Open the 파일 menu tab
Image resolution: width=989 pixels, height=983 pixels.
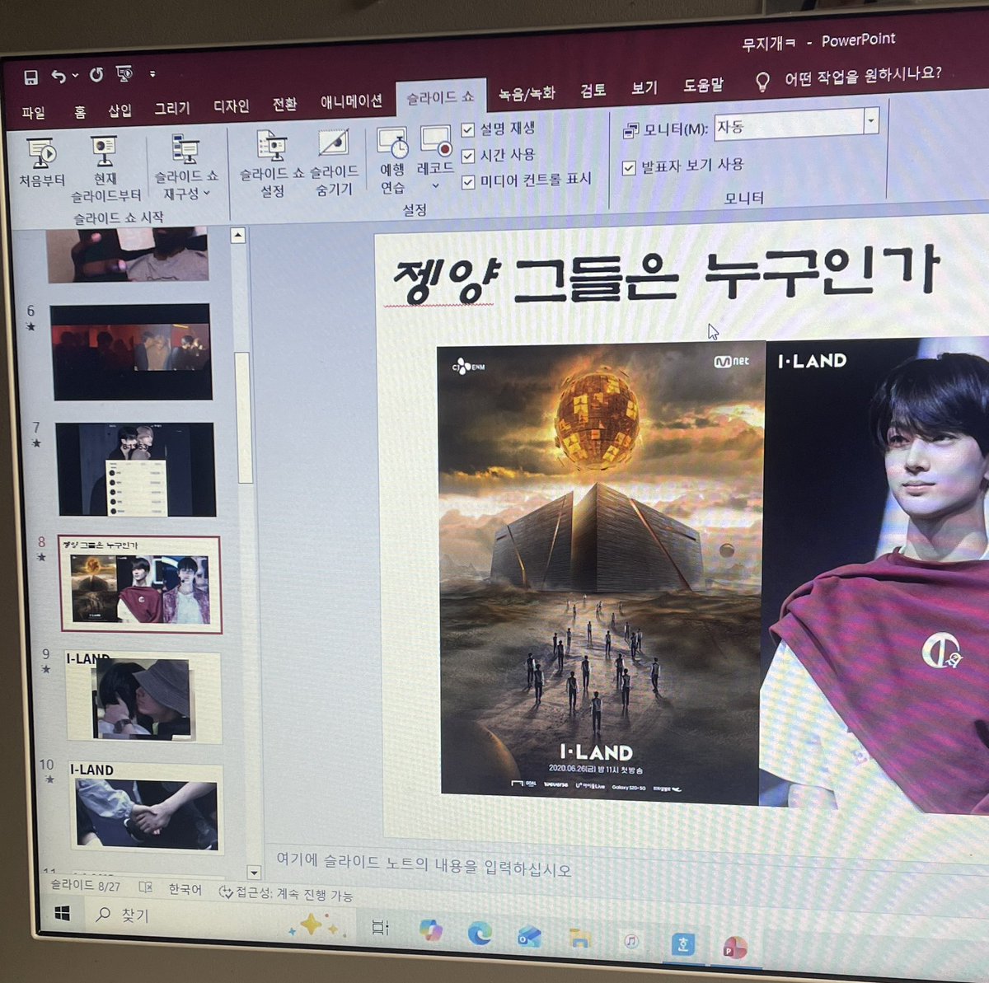[x=34, y=113]
